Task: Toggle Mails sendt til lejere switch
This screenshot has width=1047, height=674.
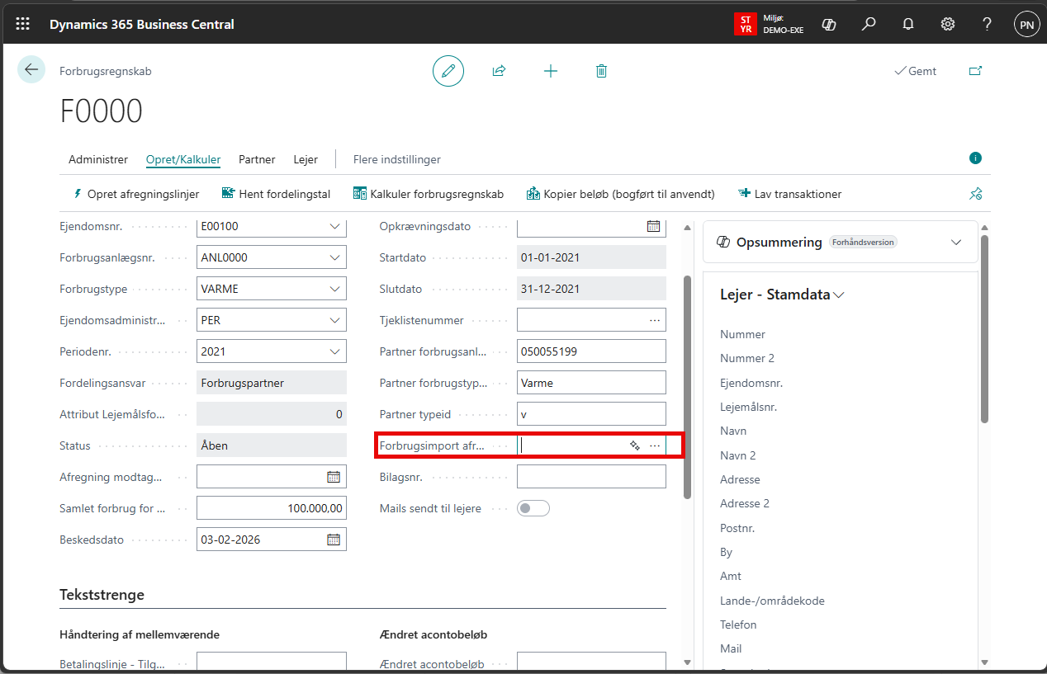Action: tap(533, 508)
